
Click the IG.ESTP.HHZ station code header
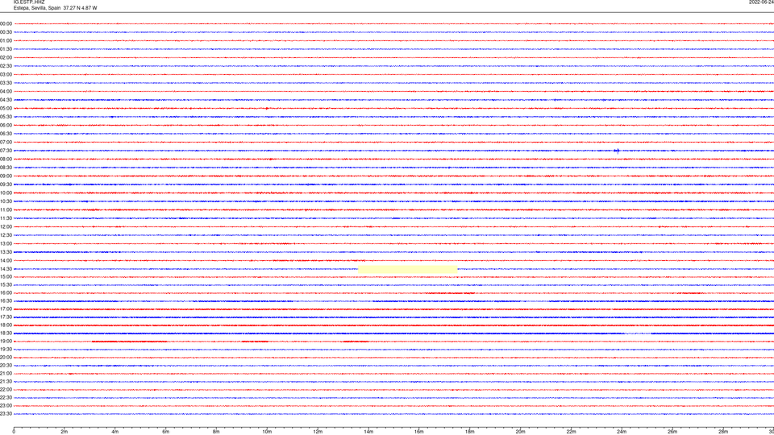click(x=29, y=2)
